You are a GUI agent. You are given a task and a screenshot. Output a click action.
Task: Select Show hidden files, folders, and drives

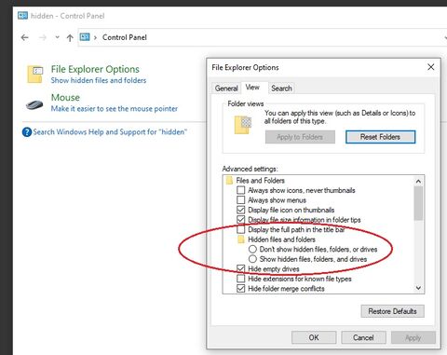tap(252, 259)
